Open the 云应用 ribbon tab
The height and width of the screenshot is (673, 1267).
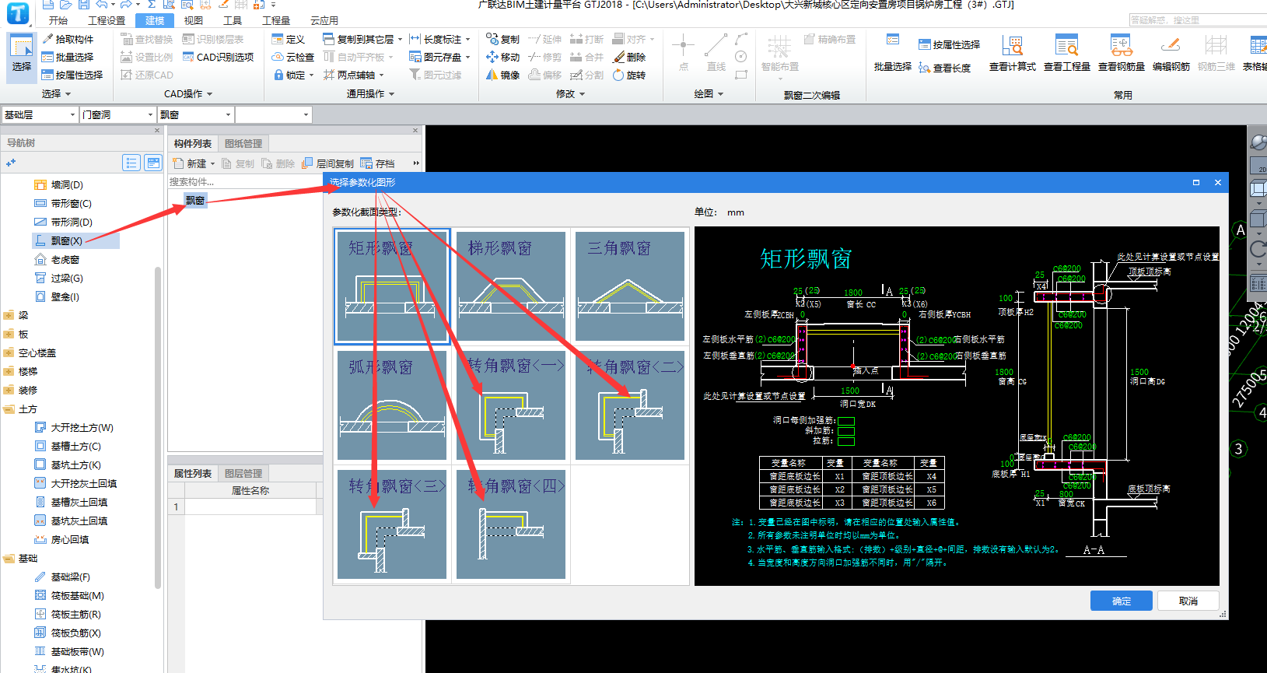(324, 20)
